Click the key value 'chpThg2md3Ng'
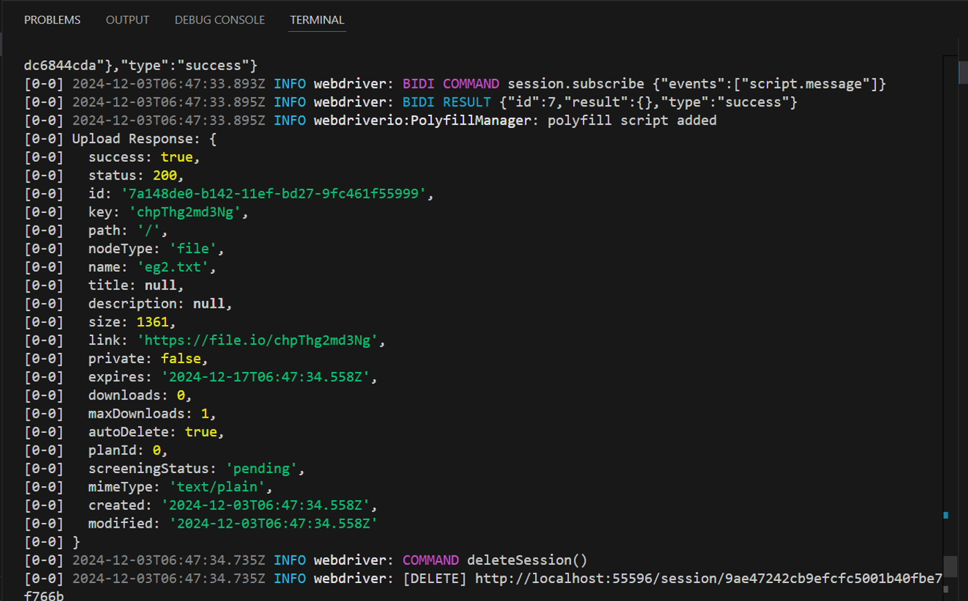 pos(185,212)
